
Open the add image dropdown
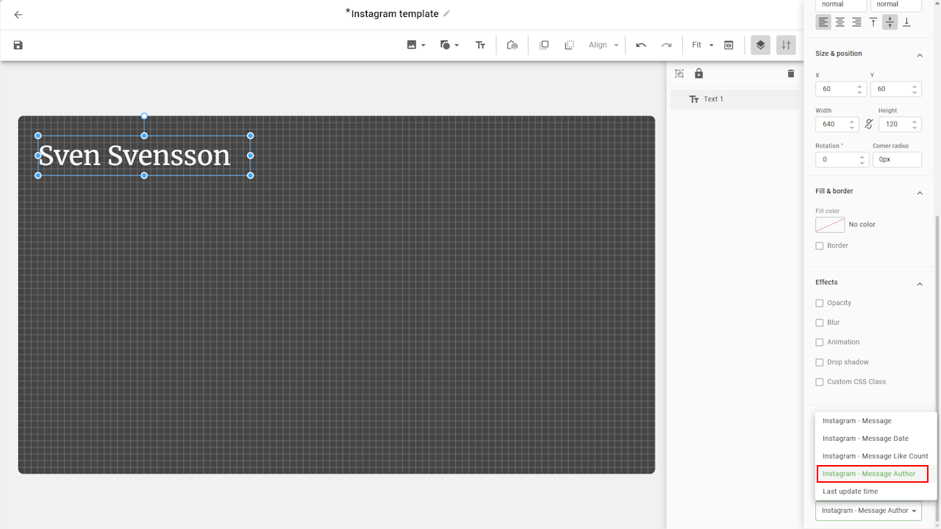pyautogui.click(x=416, y=46)
